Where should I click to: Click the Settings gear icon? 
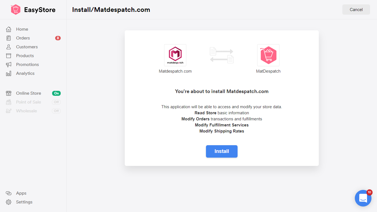(x=9, y=202)
